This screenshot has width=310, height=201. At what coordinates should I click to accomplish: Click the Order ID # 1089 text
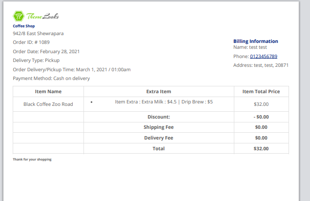tap(31, 42)
